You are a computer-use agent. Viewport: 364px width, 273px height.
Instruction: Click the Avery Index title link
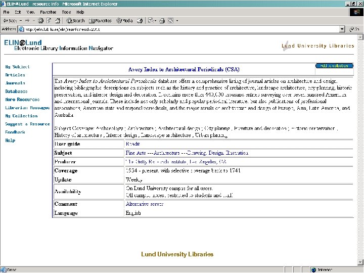pos(184,69)
